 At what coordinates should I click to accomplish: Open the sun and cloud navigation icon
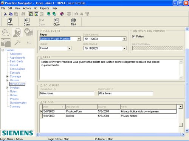coord(6,32)
